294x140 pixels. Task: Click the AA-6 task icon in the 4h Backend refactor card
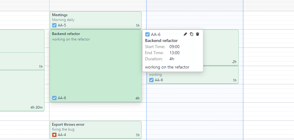coord(54,98)
